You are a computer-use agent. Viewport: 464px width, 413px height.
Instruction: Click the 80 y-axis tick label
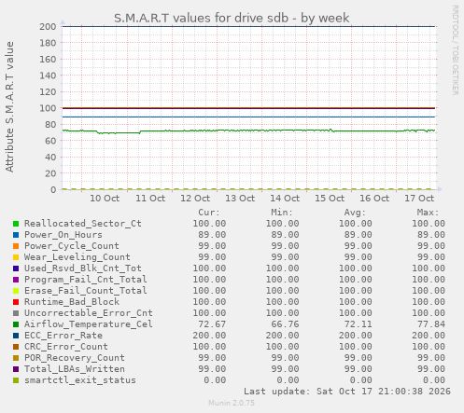click(50, 125)
